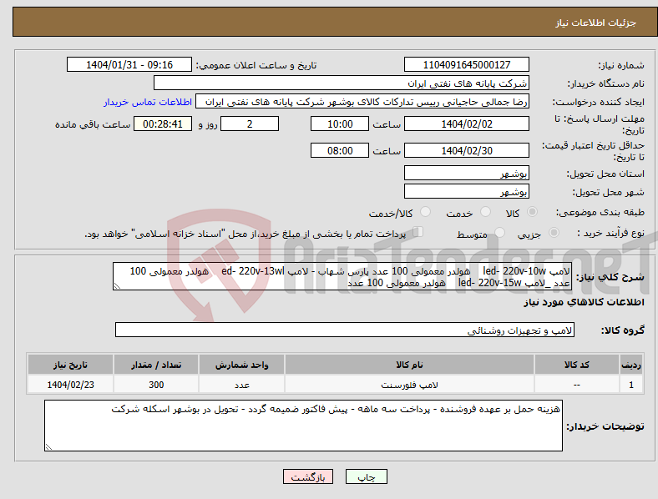
Task: Click the طبقه بندی موضوعی label
Action: [600, 212]
